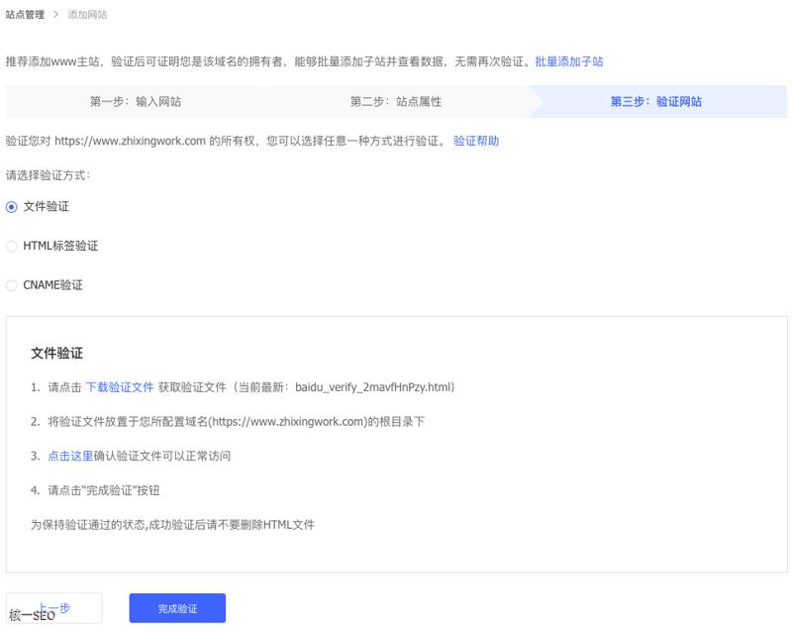Select the 文件验证 verification method

(11, 206)
